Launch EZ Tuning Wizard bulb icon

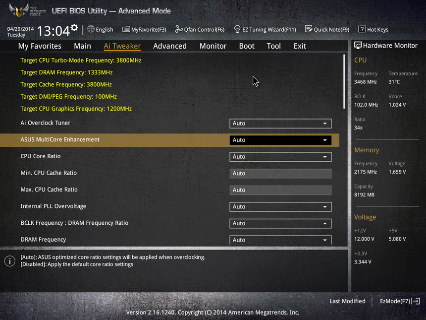tap(237, 29)
